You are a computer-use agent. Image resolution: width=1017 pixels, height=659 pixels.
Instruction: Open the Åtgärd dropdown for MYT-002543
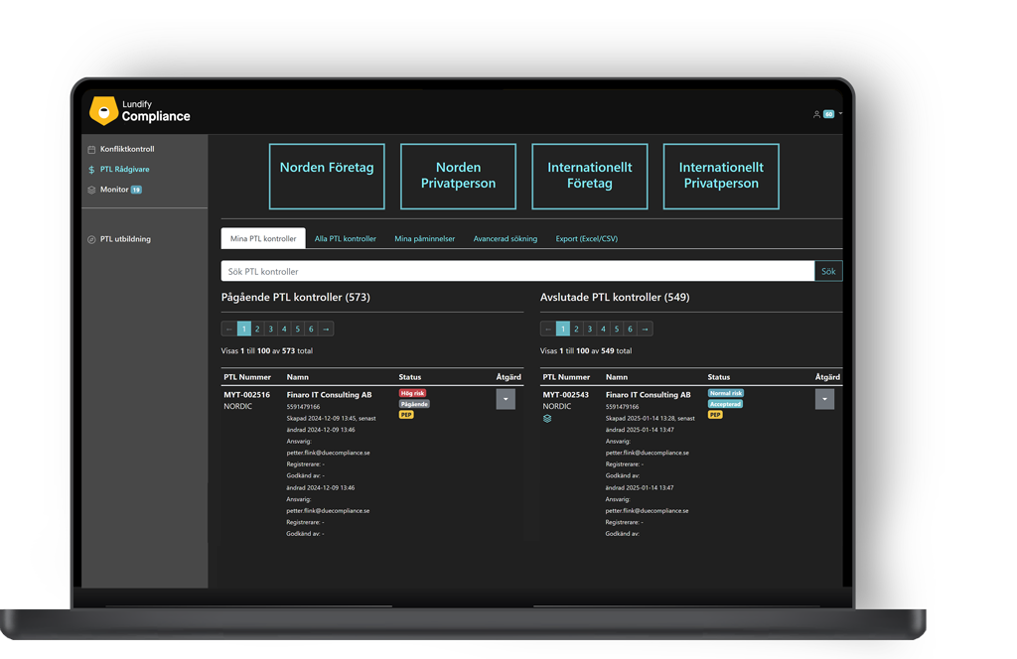[824, 399]
